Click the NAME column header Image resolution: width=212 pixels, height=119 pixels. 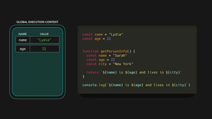click(x=23, y=34)
